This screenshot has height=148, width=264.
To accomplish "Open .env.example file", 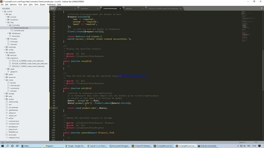I will click(x=13, y=107).
